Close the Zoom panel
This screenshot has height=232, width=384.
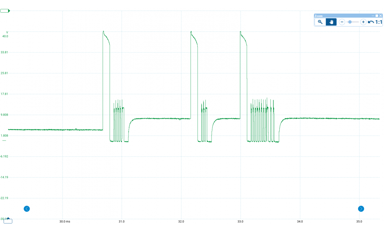tap(381, 16)
